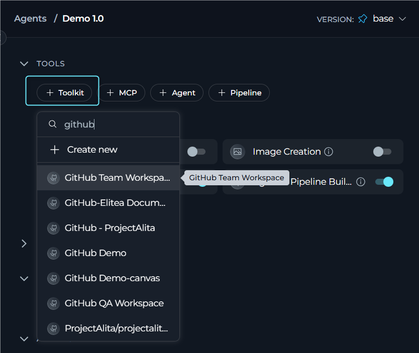Click GitHub icon beside GitHub QA Workspace
This screenshot has width=419, height=353.
pos(53,303)
